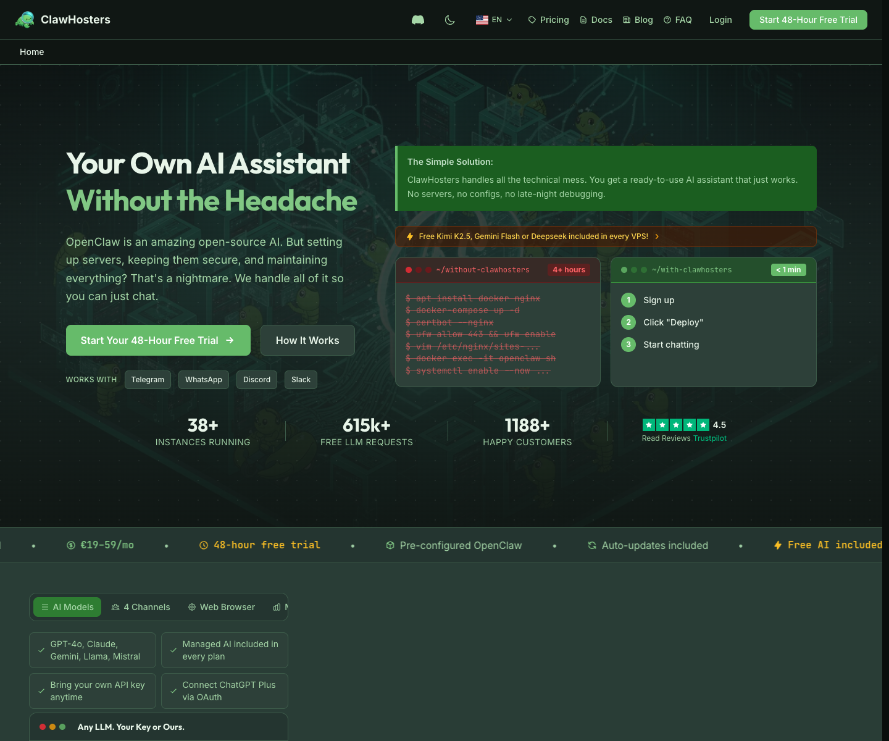Click the 4+ hours badge

(569, 270)
